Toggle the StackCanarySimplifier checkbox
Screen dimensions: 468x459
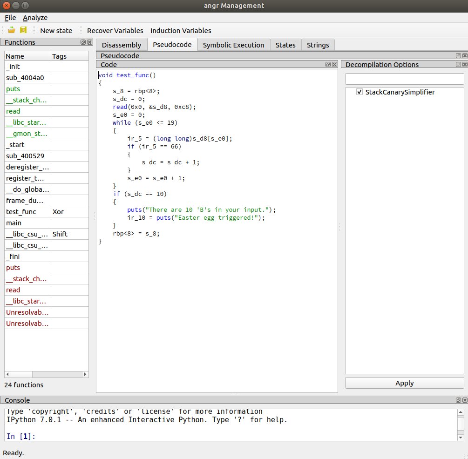tap(359, 92)
